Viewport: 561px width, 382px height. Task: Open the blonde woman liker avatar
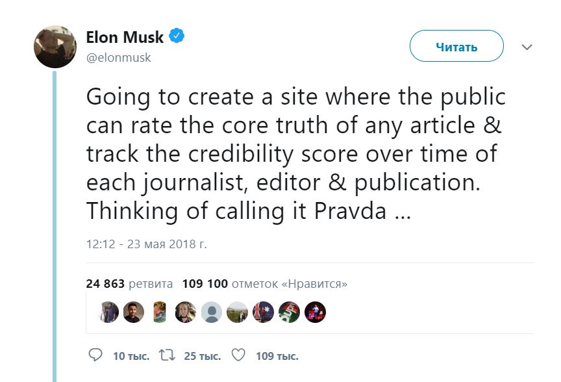(186, 312)
